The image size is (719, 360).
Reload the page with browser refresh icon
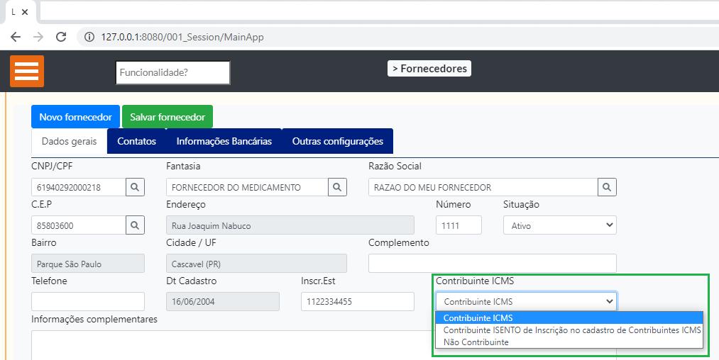[61, 37]
